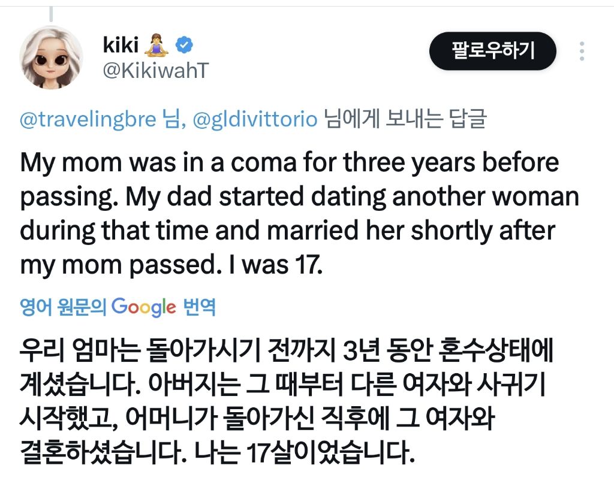The image size is (614, 493).
Task: Click the Google logo in translation label
Action: 144,308
